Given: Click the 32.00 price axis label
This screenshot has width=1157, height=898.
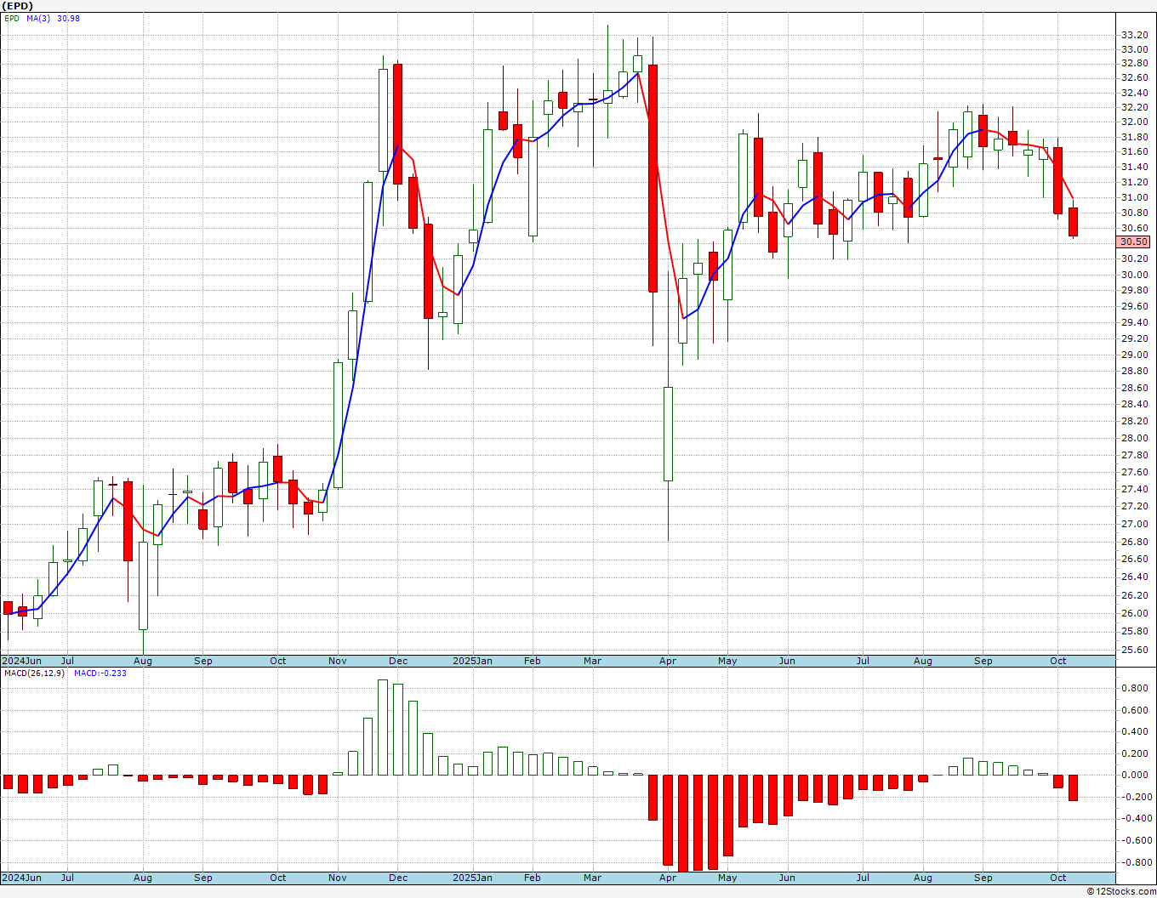Looking at the screenshot, I should tap(1134, 122).
